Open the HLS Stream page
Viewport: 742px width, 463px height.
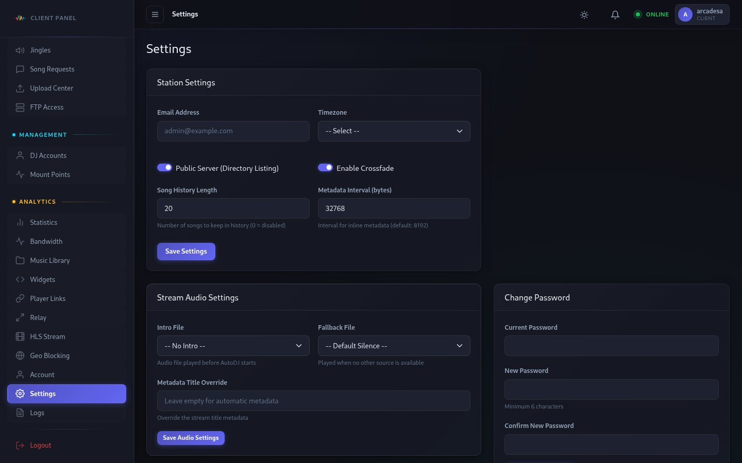click(x=47, y=336)
